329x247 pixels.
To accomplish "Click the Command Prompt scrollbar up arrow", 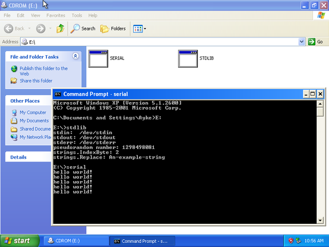I will (x=320, y=104).
